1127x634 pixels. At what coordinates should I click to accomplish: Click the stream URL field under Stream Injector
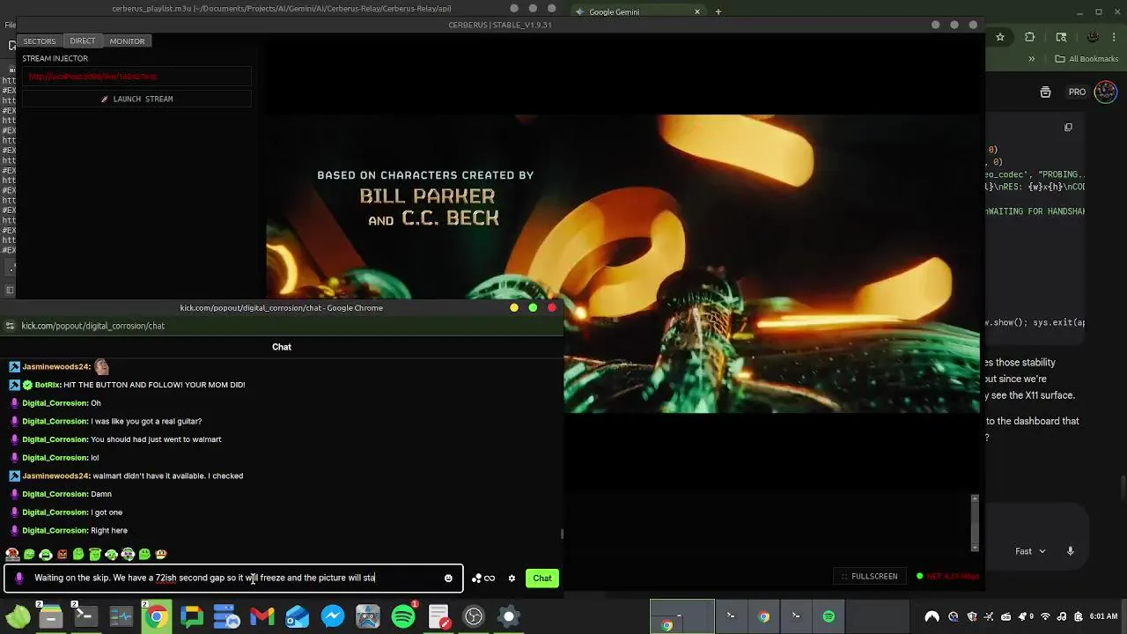[136, 77]
